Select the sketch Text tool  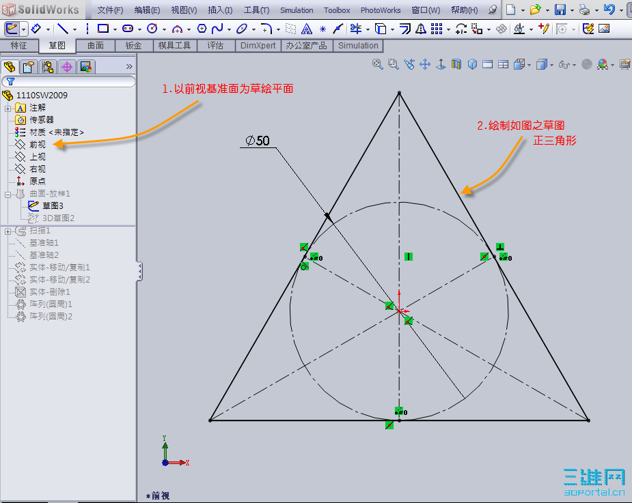(307, 29)
